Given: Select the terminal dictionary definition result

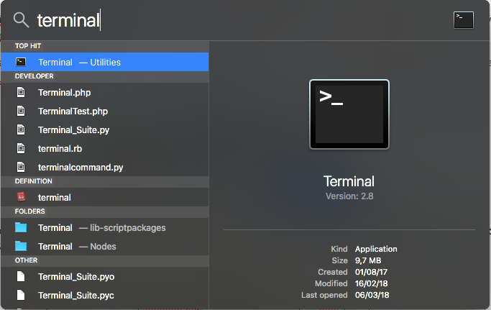Looking at the screenshot, I should click(104, 198).
